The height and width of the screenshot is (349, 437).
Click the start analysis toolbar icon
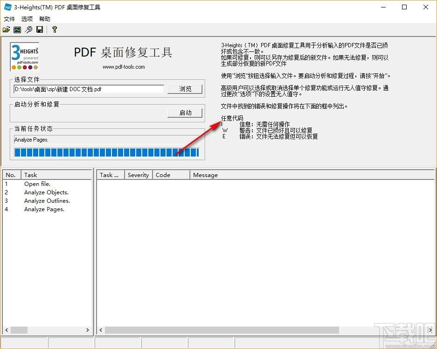click(x=17, y=29)
